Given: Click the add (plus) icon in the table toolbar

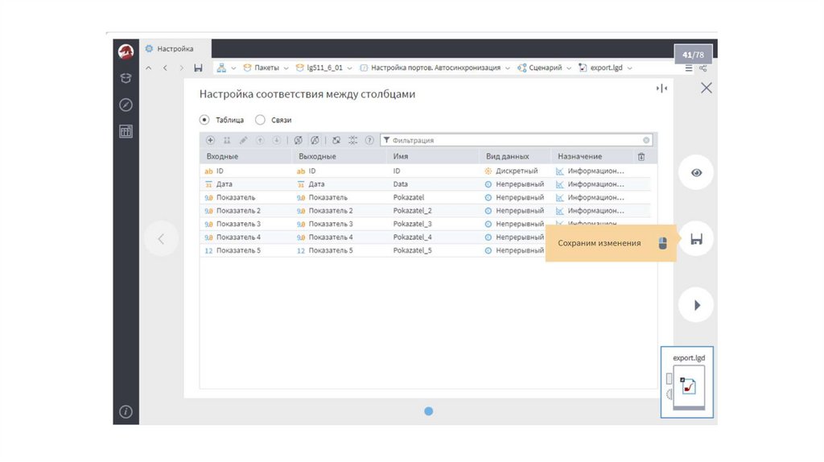Looking at the screenshot, I should coord(211,140).
